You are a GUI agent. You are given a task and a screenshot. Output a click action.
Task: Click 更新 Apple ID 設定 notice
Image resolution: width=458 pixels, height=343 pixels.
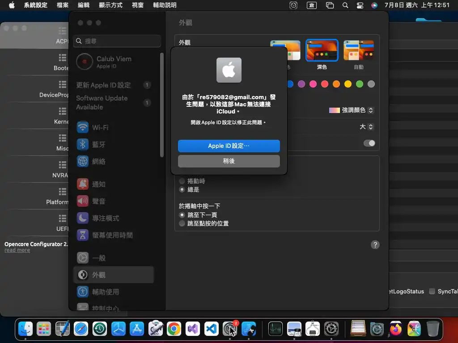tap(113, 85)
